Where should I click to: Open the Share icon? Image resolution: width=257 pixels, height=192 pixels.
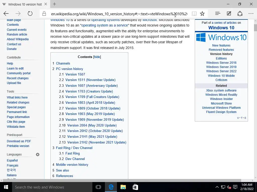[x=240, y=13]
